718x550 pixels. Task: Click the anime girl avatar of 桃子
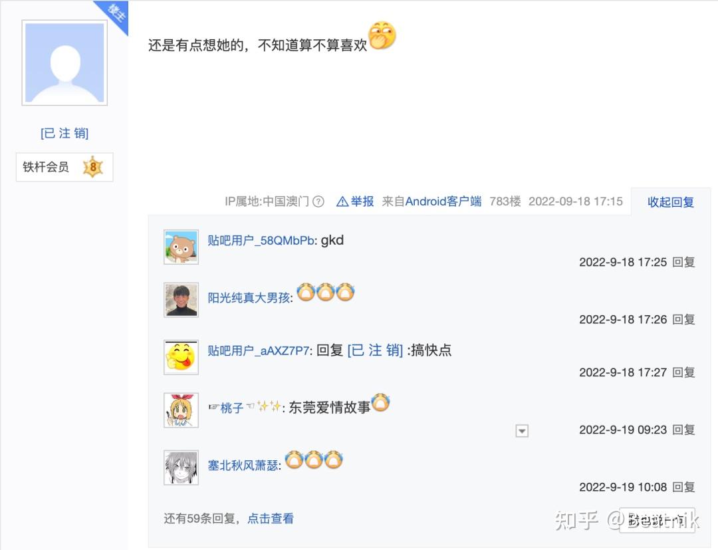pyautogui.click(x=181, y=410)
